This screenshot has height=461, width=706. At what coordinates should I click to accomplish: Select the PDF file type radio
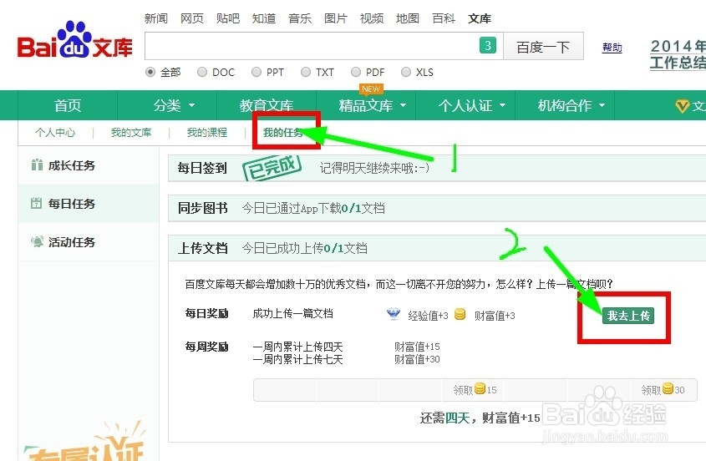[356, 72]
